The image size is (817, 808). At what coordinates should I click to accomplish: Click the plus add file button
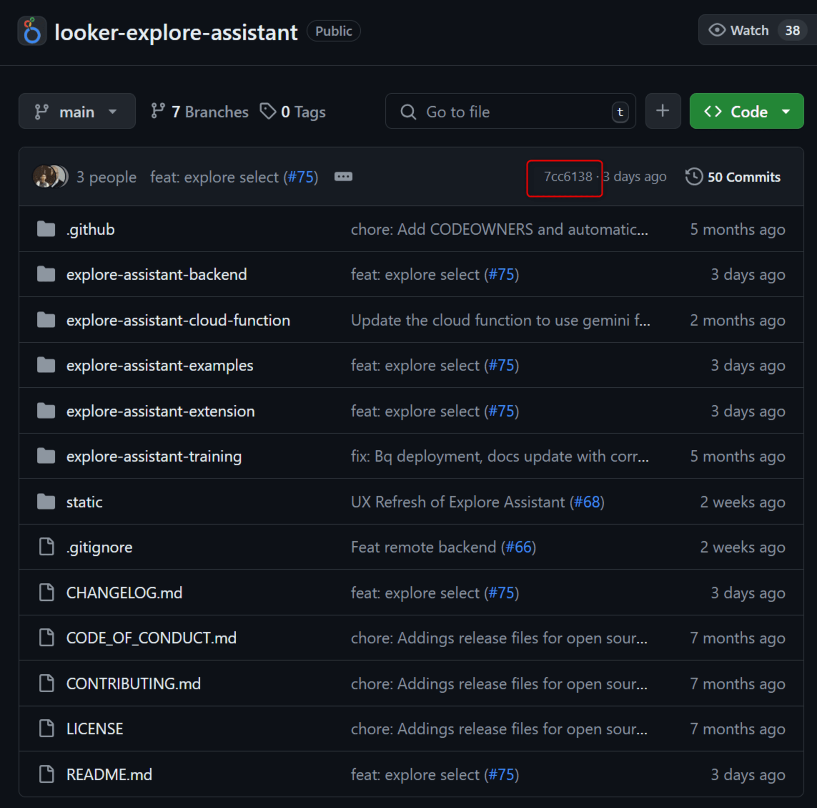pos(663,111)
